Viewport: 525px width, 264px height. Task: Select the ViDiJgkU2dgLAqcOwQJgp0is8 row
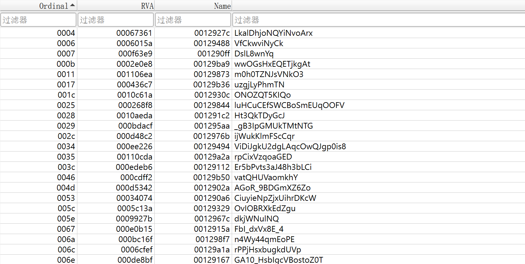[290, 146]
